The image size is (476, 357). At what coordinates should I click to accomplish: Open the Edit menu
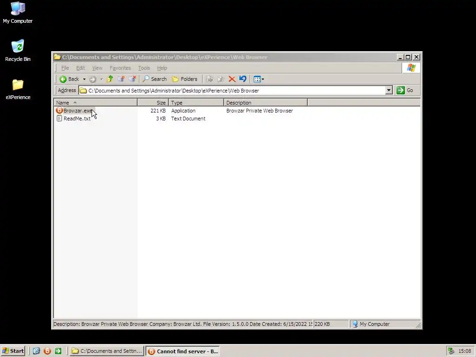[80, 68]
